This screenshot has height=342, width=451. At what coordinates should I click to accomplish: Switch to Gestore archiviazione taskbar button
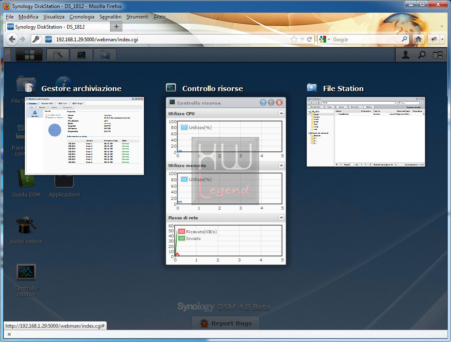58,54
